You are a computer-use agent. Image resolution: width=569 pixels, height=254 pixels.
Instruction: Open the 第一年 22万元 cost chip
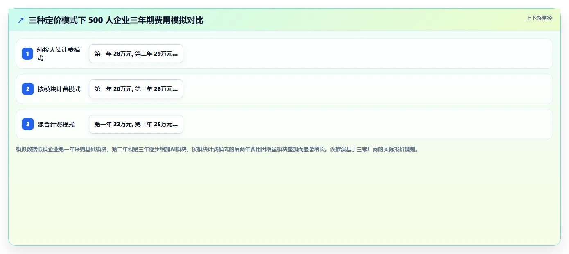click(x=136, y=124)
